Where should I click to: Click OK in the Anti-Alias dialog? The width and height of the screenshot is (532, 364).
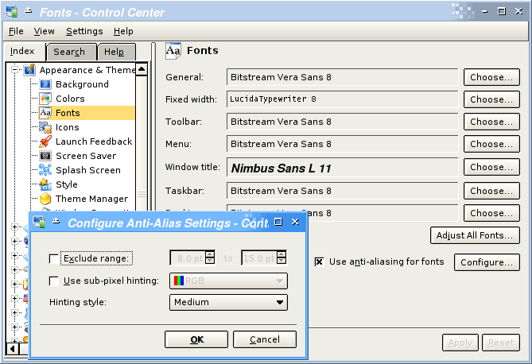[196, 339]
